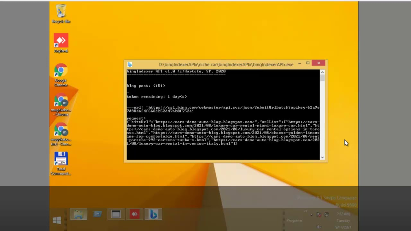This screenshot has width=411, height=231.
Task: Minimize the bingIndexerAPIx console window
Action: (x=300, y=64)
